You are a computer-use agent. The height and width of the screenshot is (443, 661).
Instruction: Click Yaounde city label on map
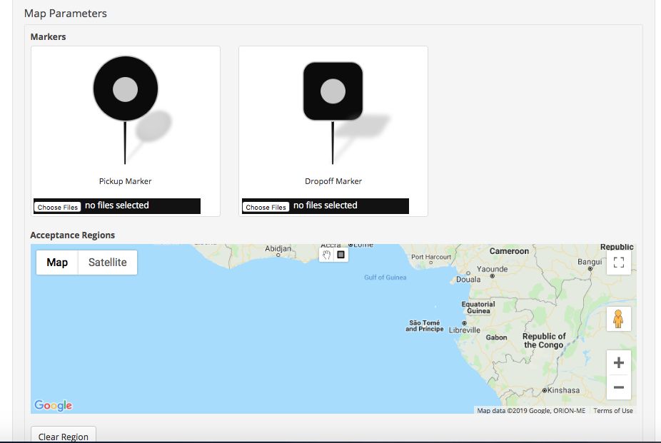[492, 269]
